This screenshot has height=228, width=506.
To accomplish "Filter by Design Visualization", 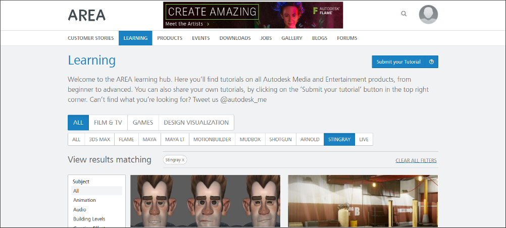I will [x=196, y=123].
